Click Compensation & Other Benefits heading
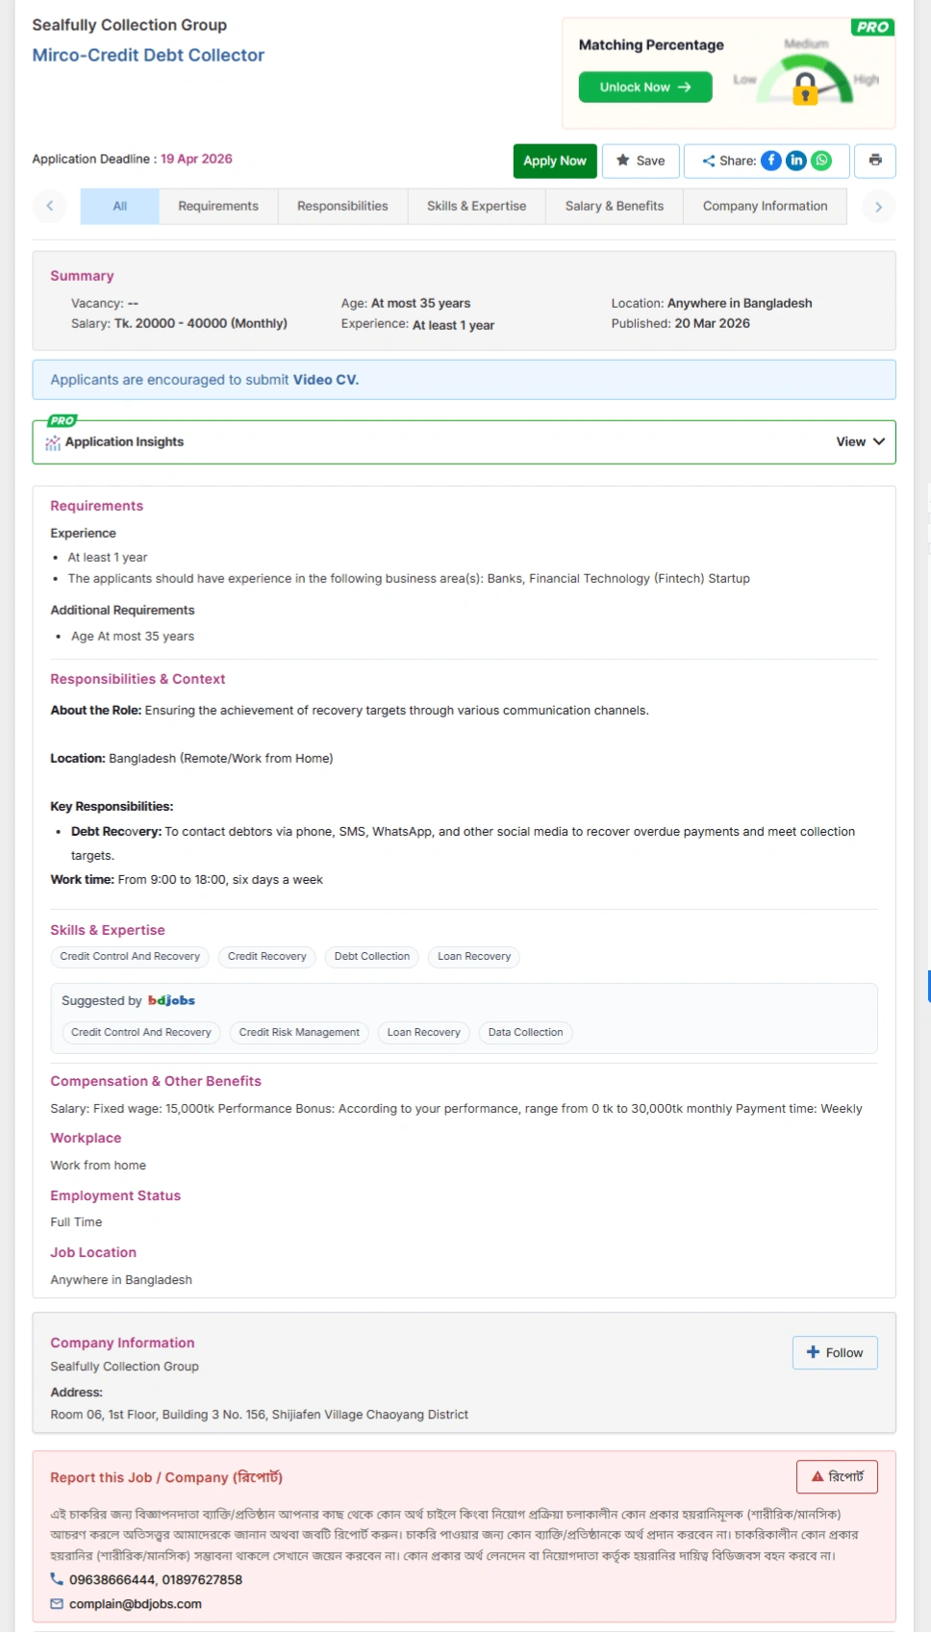Image resolution: width=931 pixels, height=1633 pixels. point(156,1082)
